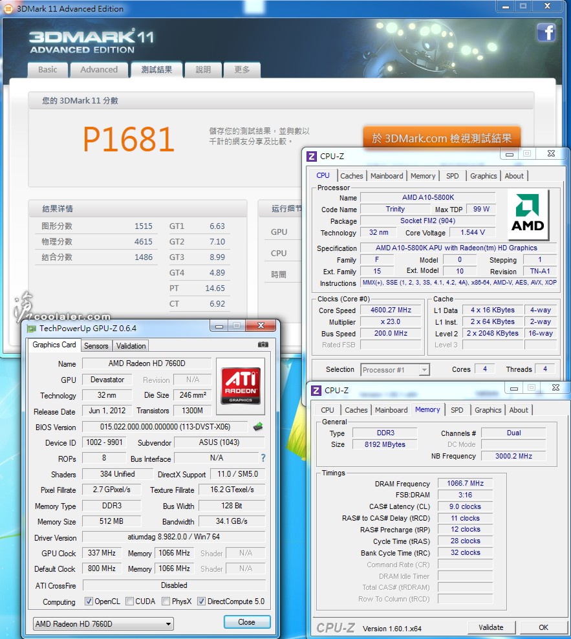Open About tab in the CPU-Z memory window
571x639 pixels.
(x=519, y=410)
